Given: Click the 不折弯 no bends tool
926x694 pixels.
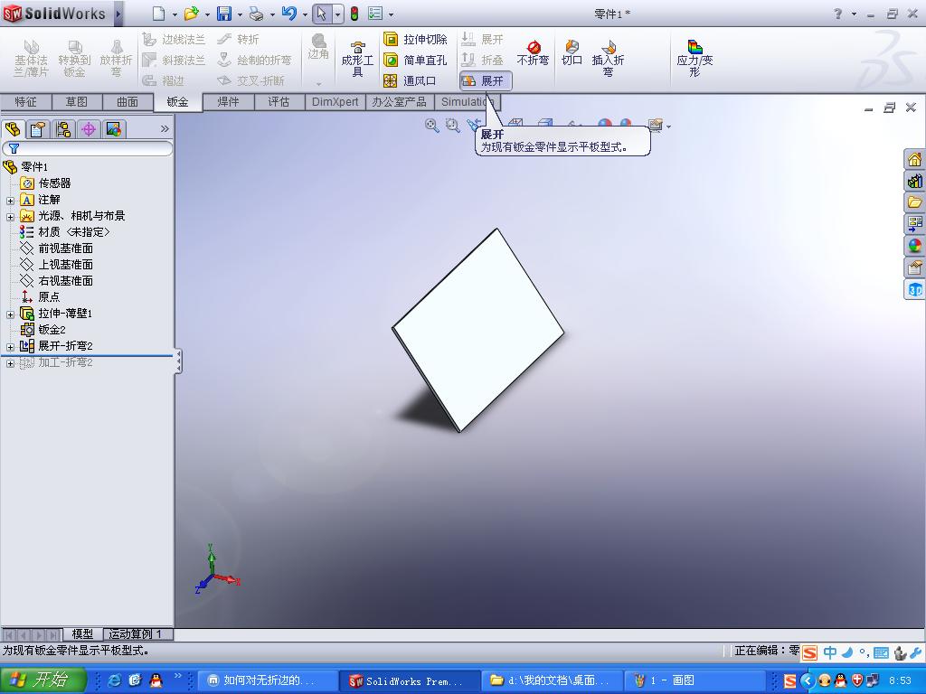Looking at the screenshot, I should [x=533, y=53].
